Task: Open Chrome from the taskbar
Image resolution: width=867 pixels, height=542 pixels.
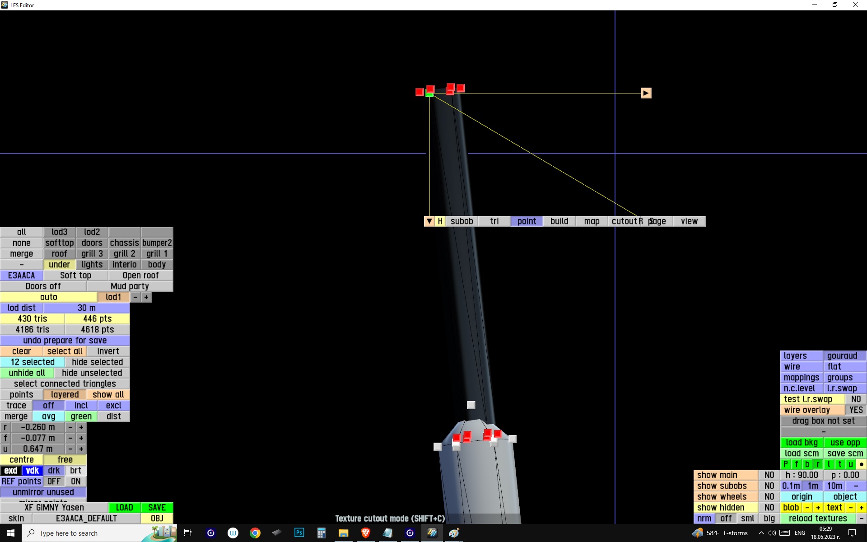Action: pyautogui.click(x=255, y=533)
